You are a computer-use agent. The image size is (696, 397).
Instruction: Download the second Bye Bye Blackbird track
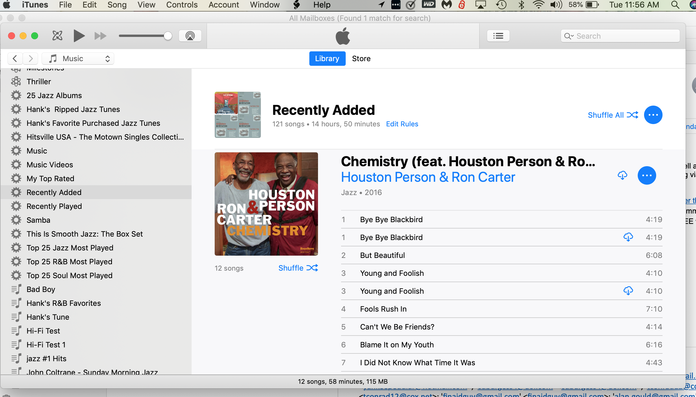(x=628, y=237)
